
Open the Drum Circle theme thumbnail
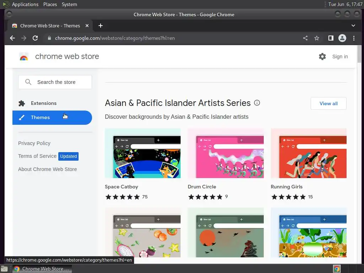tap(226, 153)
